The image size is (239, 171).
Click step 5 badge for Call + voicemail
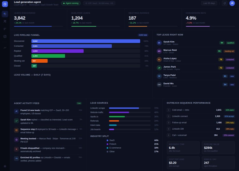(169, 135)
